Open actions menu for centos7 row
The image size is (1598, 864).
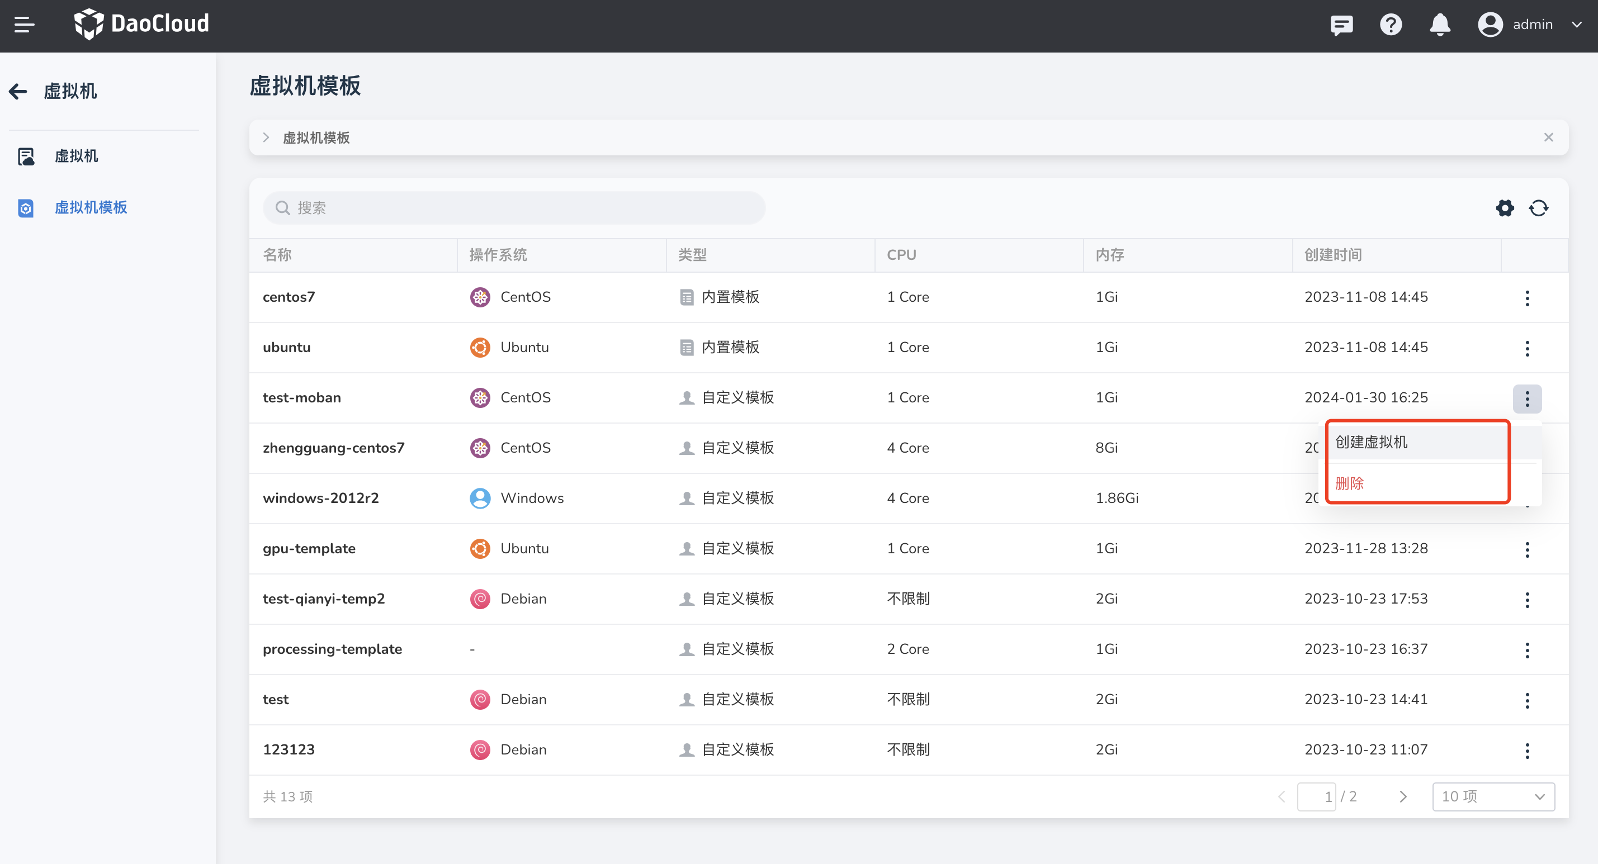(x=1526, y=298)
